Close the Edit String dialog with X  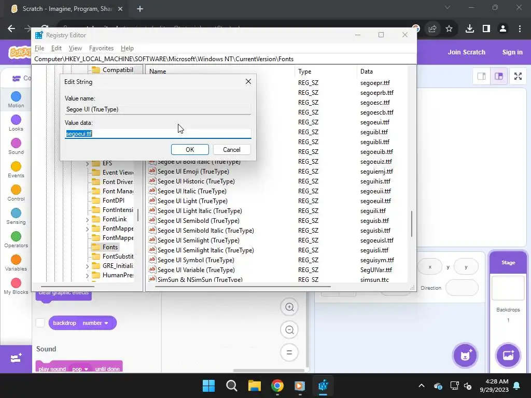click(248, 81)
